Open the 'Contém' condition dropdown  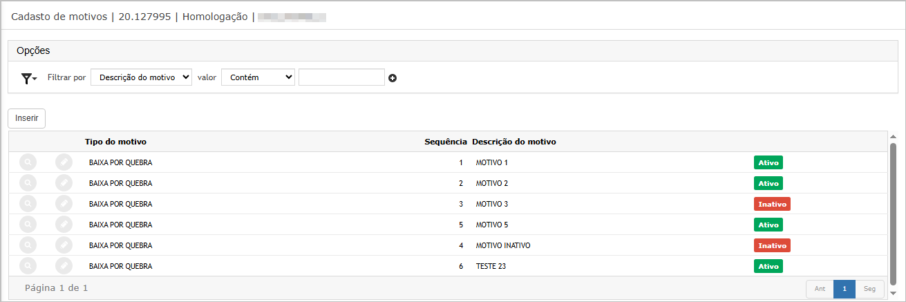[258, 77]
